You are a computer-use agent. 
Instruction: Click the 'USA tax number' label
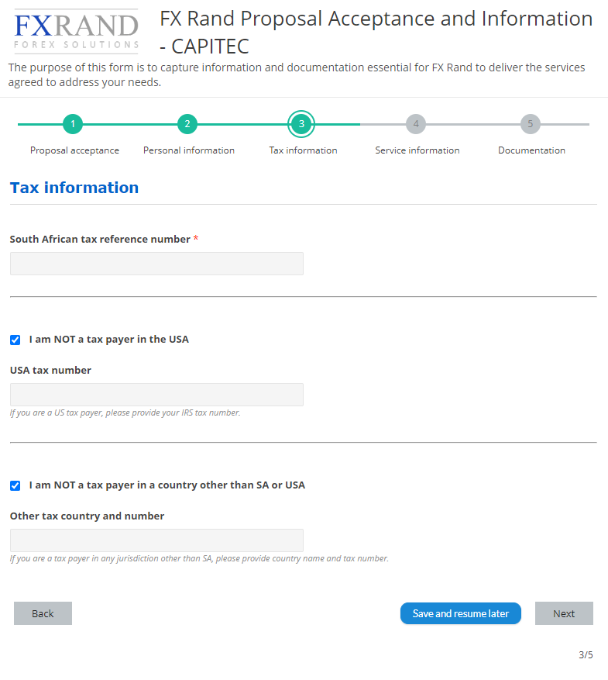pyautogui.click(x=50, y=370)
